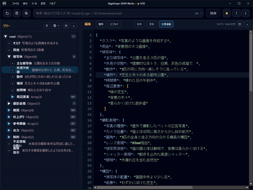Close the tree panel

click(x=74, y=26)
